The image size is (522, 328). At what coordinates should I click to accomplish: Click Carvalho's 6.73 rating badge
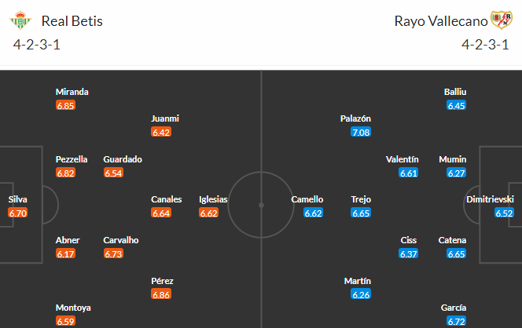(113, 253)
